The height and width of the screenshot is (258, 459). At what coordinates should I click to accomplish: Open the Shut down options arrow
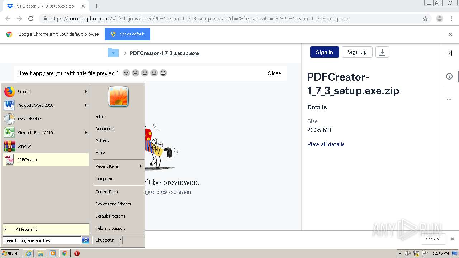120,240
